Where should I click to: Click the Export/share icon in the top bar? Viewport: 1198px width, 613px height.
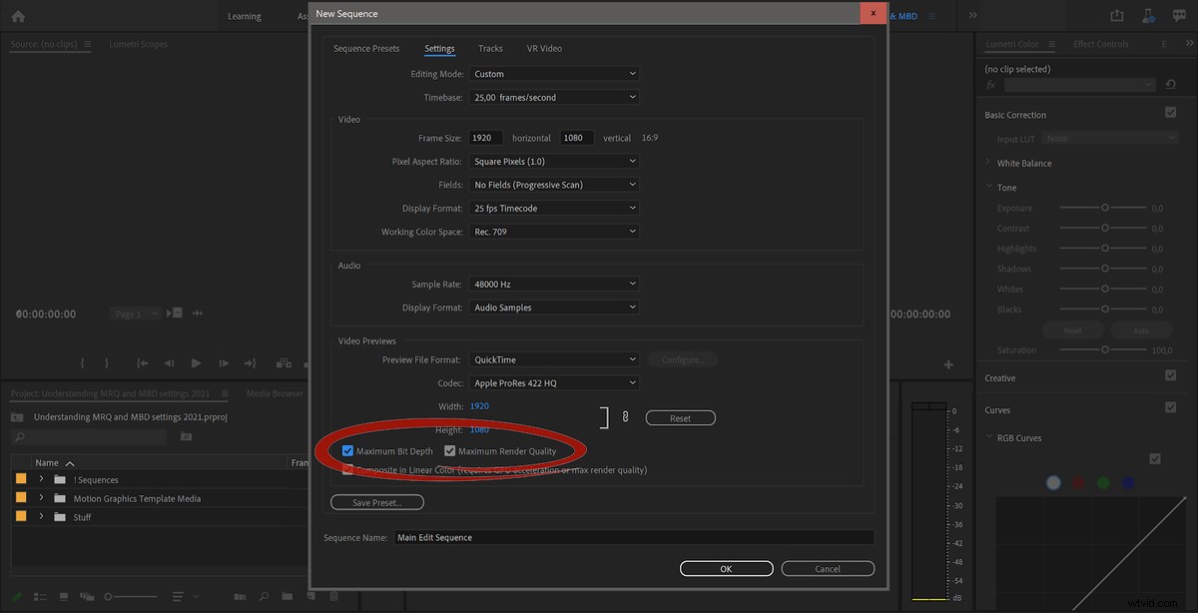(x=1116, y=15)
